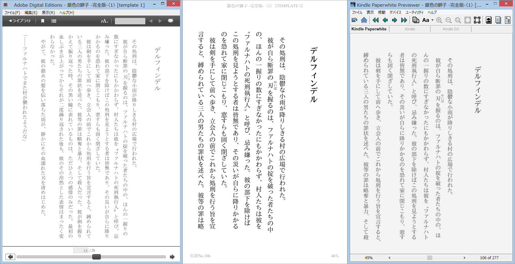
Task: Click the Adobe Digital Editions page slider handle
Action: click(96, 257)
